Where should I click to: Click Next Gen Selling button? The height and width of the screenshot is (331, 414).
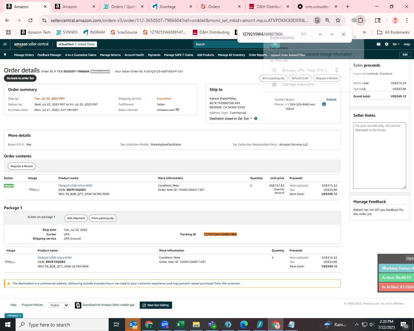(156, 305)
